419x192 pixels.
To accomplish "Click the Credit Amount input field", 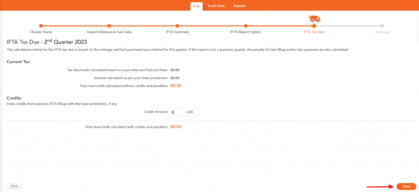I will [x=183, y=112].
